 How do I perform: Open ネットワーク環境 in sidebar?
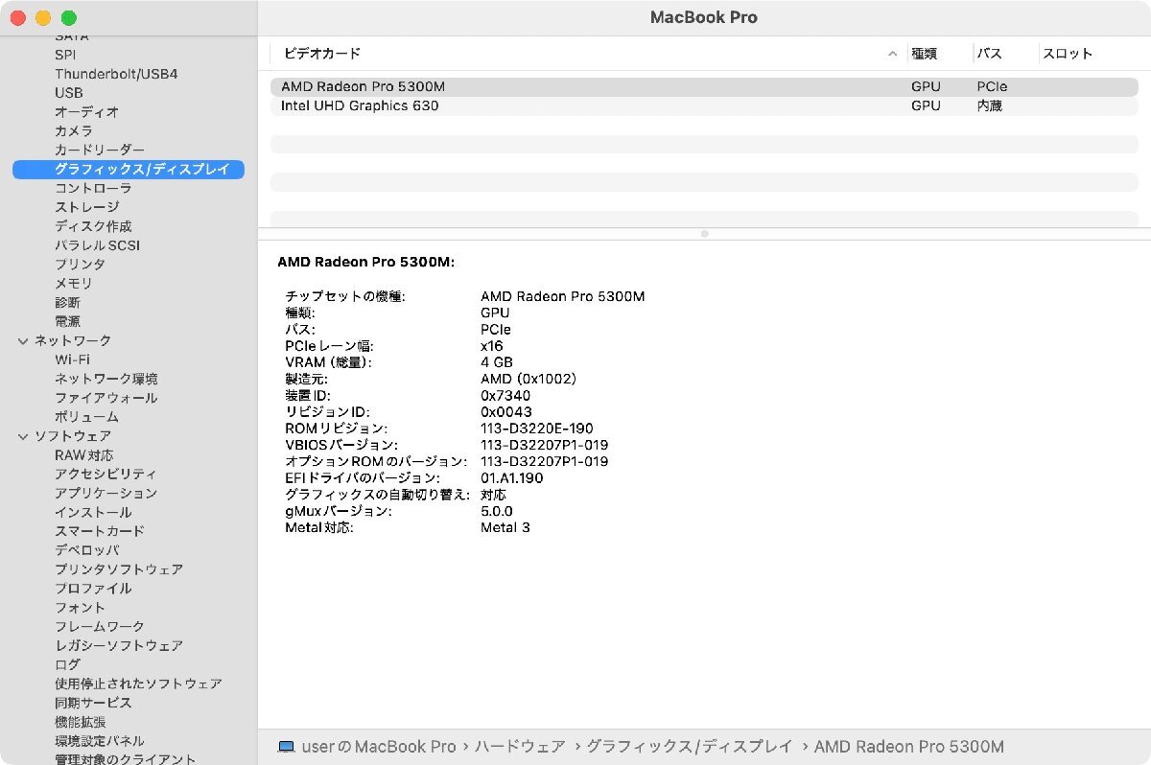tap(106, 379)
